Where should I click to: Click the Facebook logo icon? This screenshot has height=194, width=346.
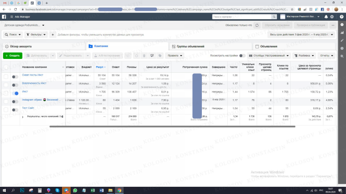click(x=4, y=17)
